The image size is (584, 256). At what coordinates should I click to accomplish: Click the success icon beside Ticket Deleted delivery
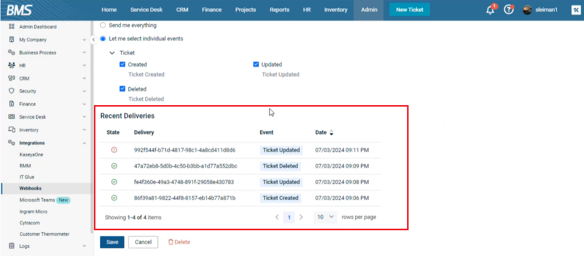(114, 166)
